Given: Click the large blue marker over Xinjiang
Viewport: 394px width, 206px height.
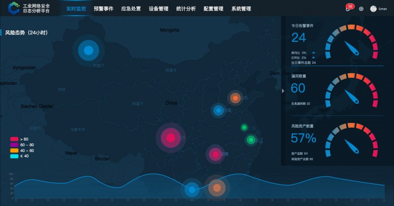Looking at the screenshot, I should coord(88,50).
